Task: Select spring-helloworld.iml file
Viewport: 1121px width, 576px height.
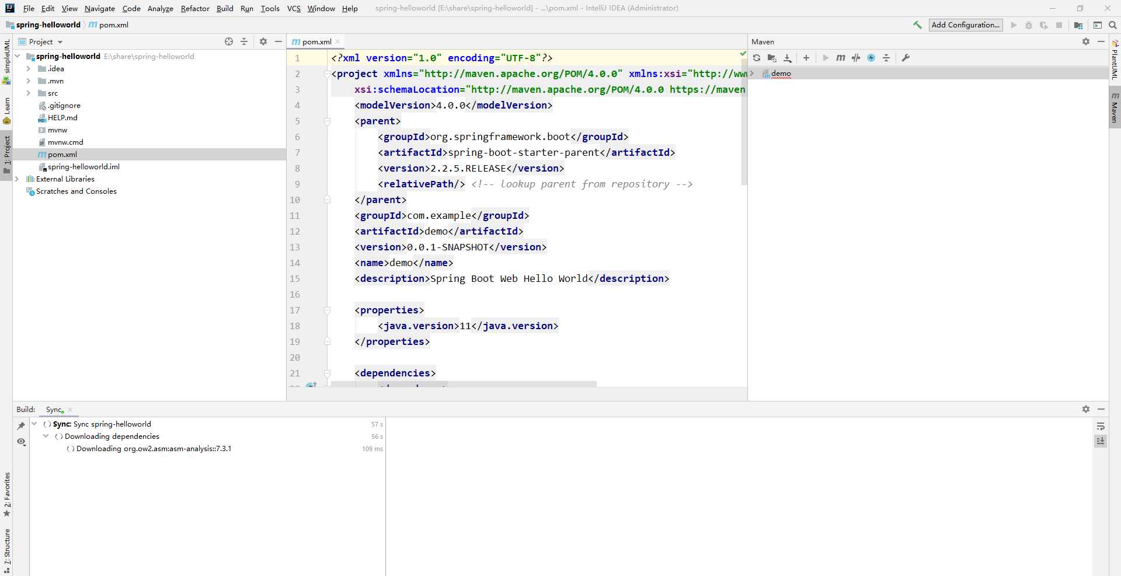Action: (83, 167)
